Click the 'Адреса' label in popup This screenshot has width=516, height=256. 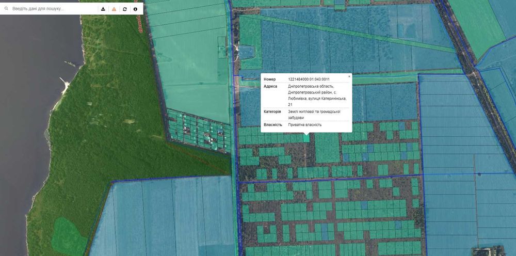(270, 86)
